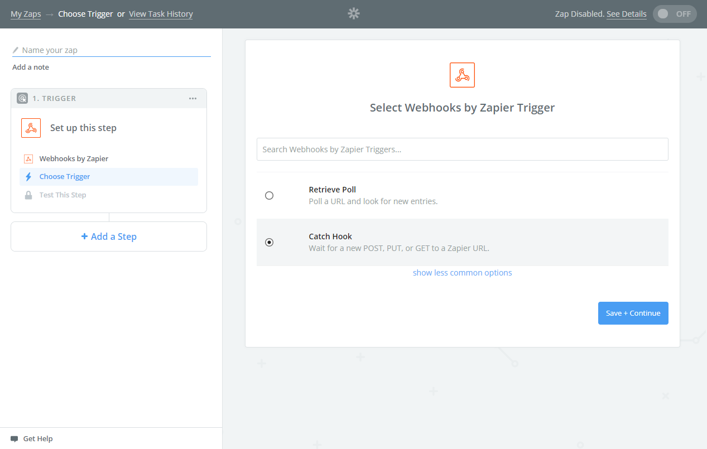Click the pencil icon beside Name your zap

16,50
